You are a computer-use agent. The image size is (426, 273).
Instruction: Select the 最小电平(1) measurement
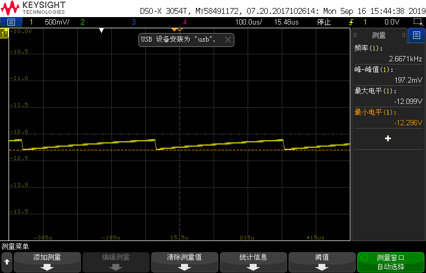point(388,117)
